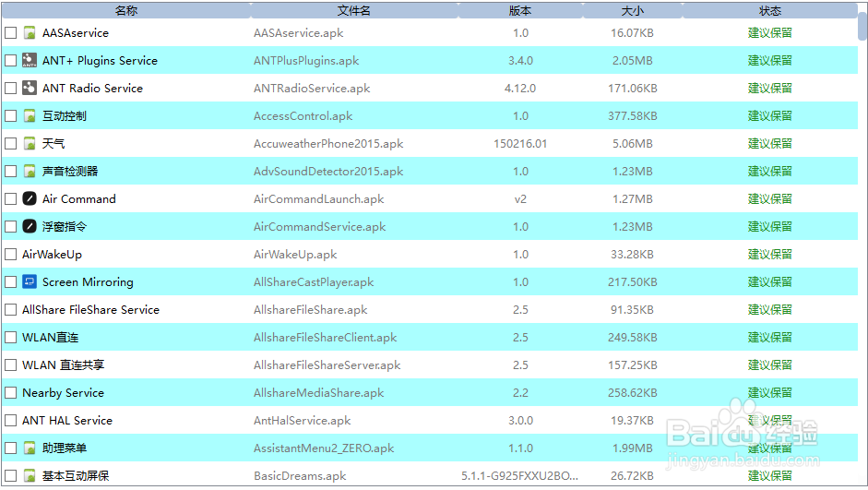Click the 171.06KB size value
Viewport: 868px width, 490px height.
click(632, 88)
